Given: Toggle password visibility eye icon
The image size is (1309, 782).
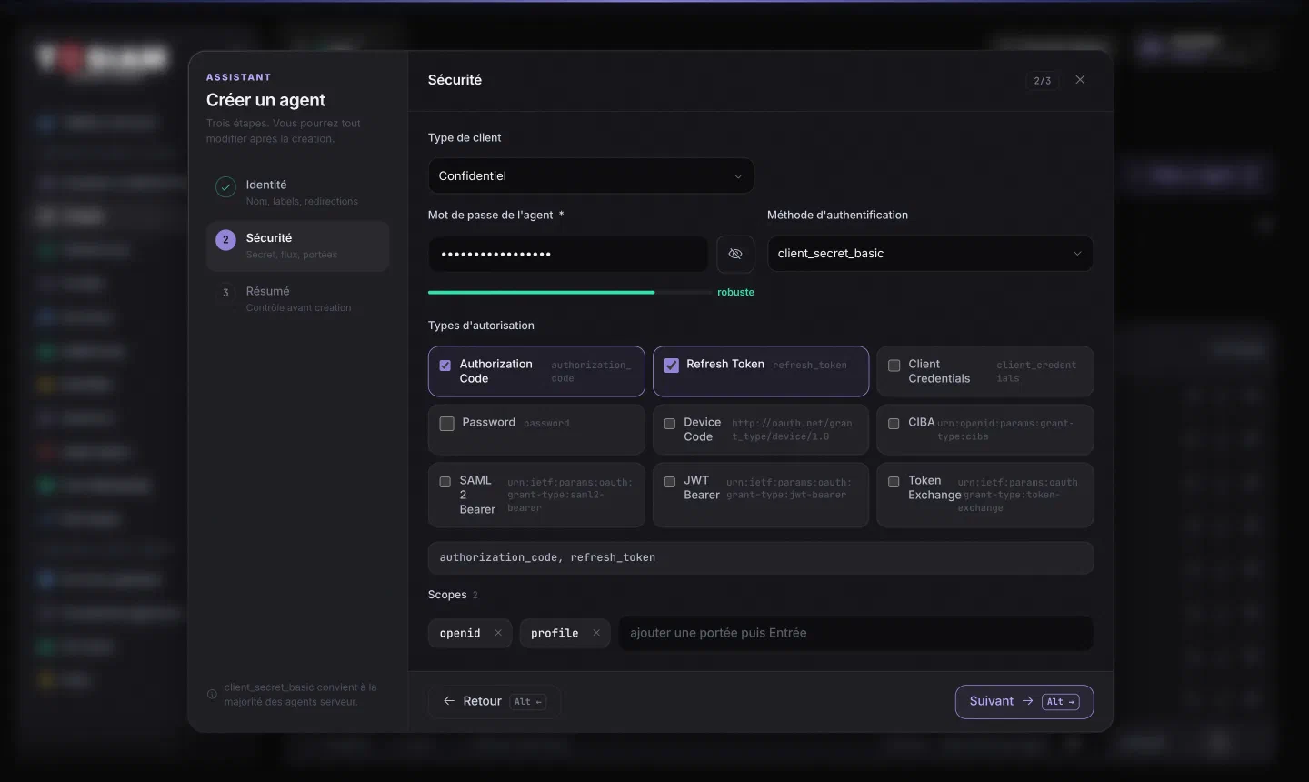Looking at the screenshot, I should [735, 254].
